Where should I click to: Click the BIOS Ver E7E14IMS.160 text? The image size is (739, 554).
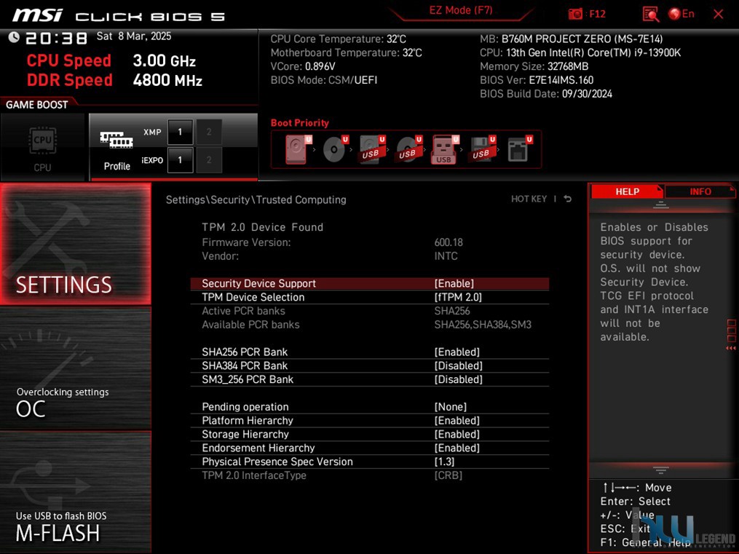coord(537,80)
